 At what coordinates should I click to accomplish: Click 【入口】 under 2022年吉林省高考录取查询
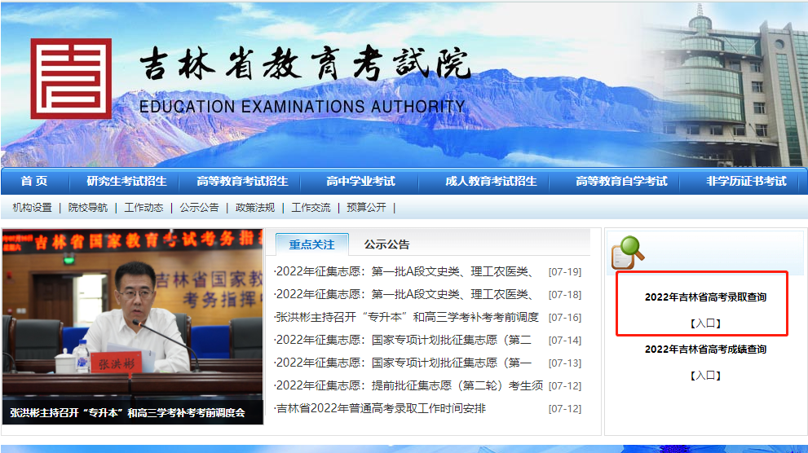(x=705, y=323)
